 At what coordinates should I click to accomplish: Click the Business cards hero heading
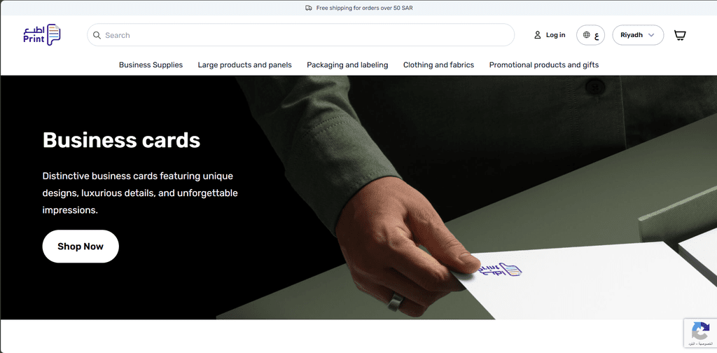pyautogui.click(x=121, y=140)
